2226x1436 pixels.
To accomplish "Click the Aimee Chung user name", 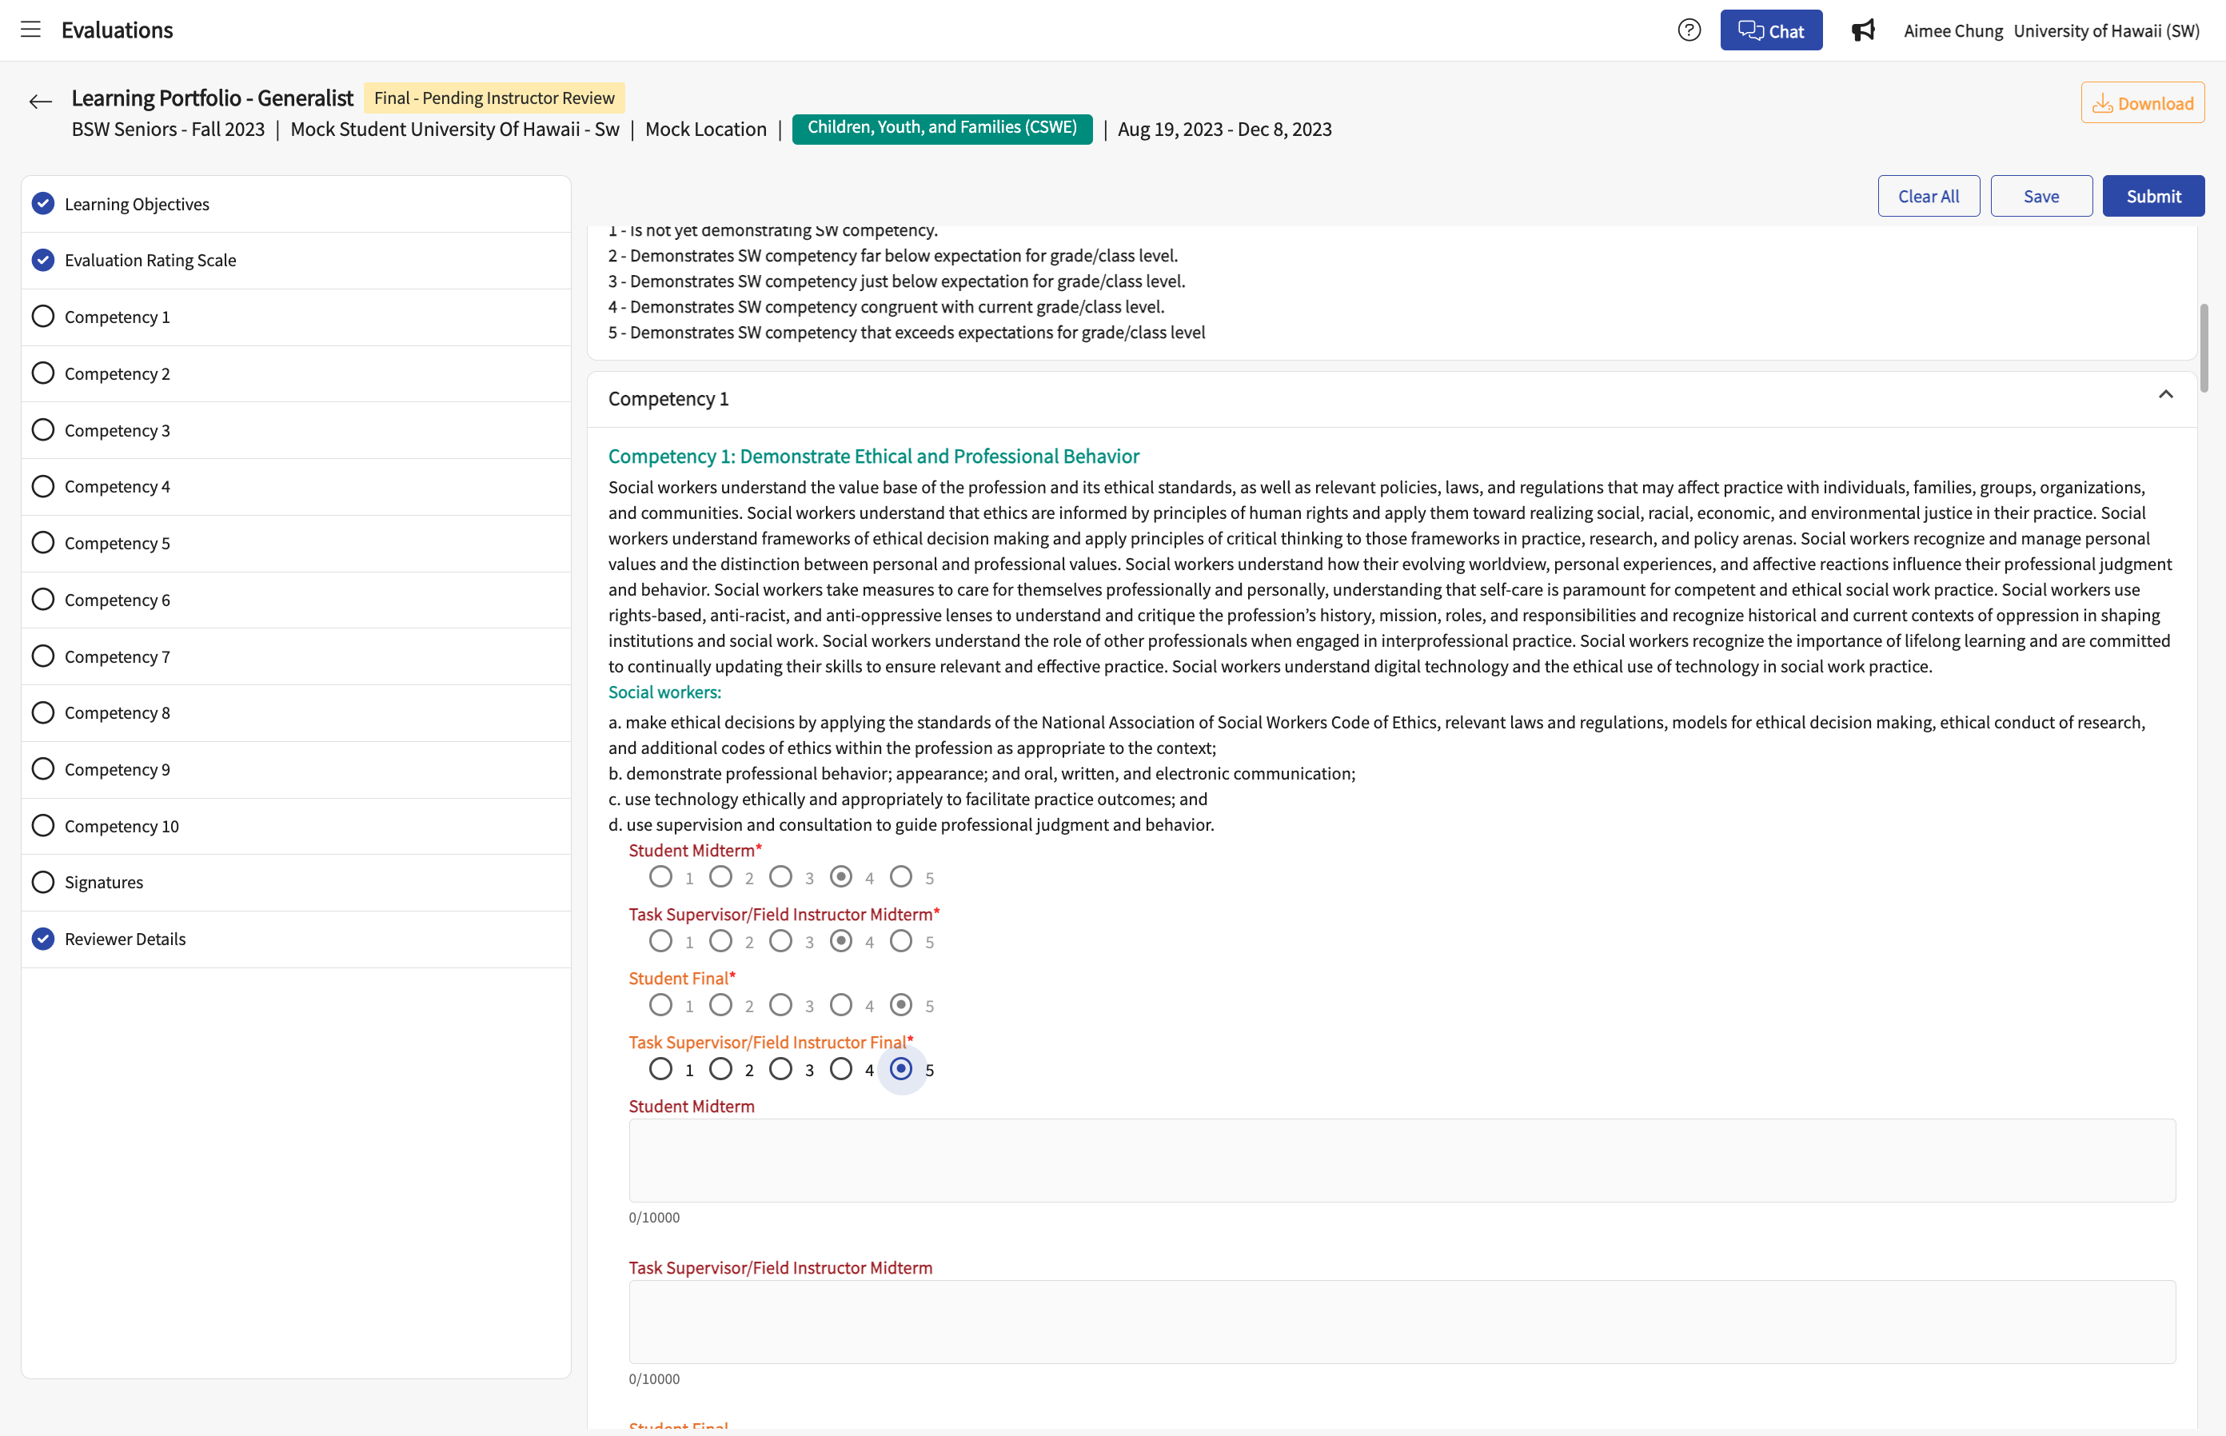I will pos(1953,30).
